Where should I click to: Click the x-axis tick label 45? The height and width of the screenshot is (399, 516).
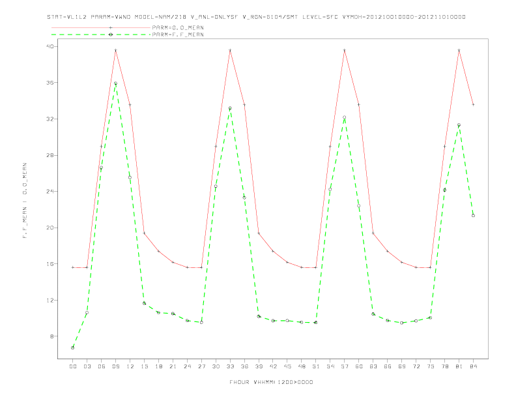point(287,366)
